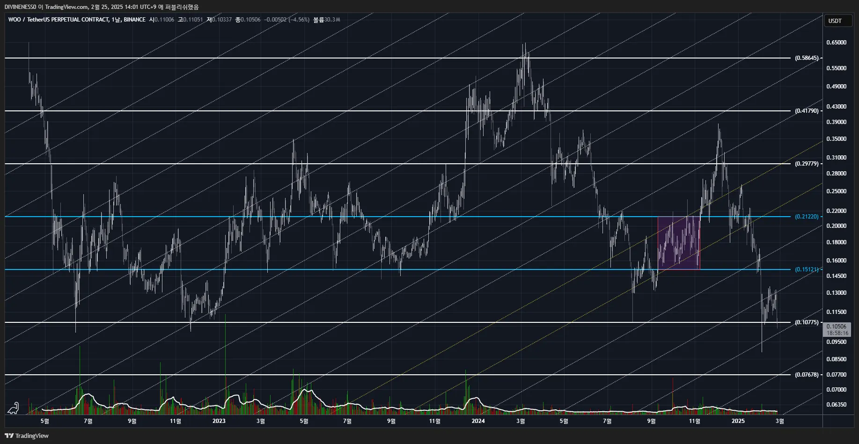Click the 0.11500 price axis tick
The image size is (859, 444).
[x=837, y=312]
